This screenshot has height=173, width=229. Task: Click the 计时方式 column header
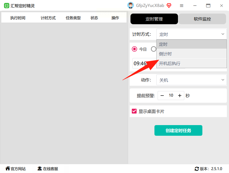tap(48, 18)
